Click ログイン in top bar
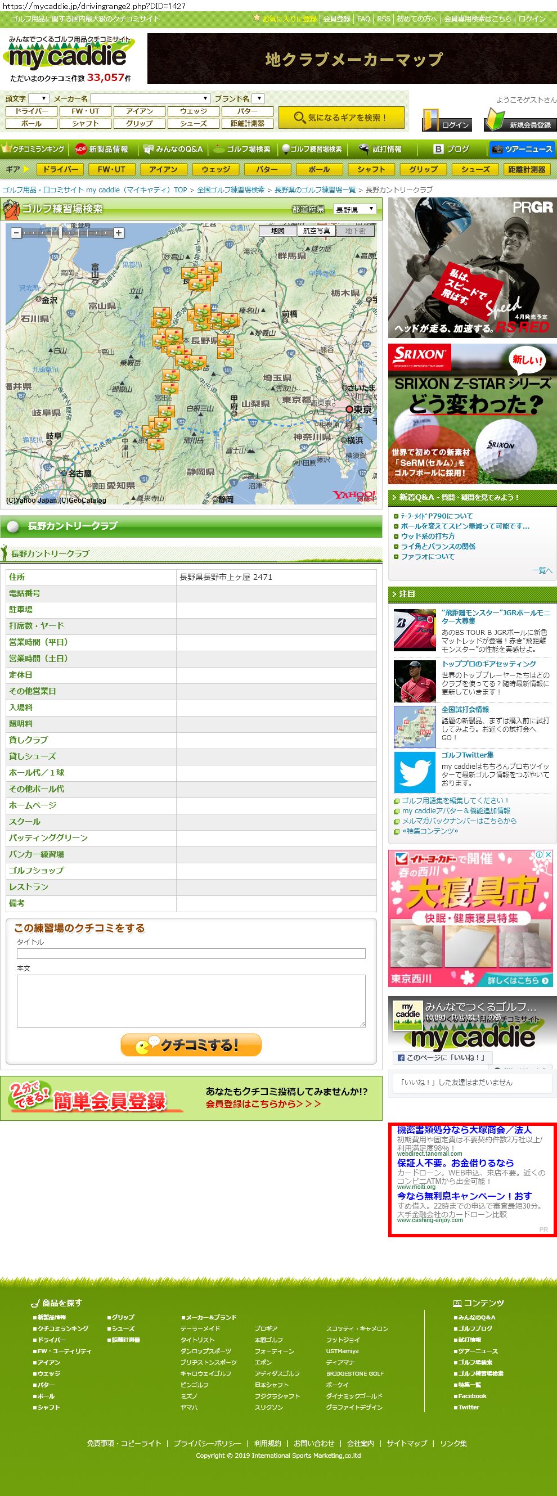This screenshot has height=1496, width=557. (532, 19)
